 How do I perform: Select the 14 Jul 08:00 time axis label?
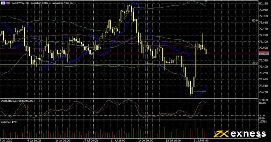pos(63,140)
